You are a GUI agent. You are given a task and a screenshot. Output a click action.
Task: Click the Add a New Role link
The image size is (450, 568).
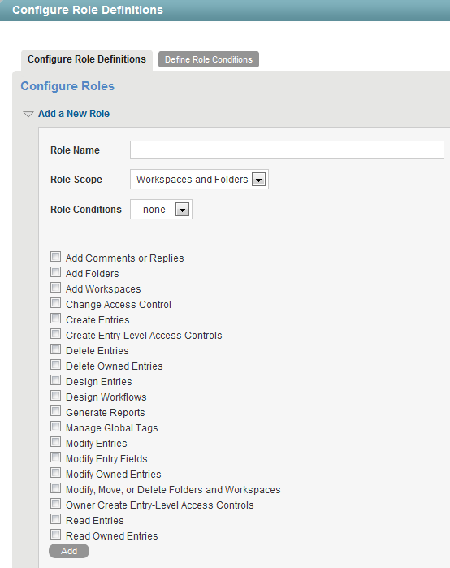coord(74,114)
